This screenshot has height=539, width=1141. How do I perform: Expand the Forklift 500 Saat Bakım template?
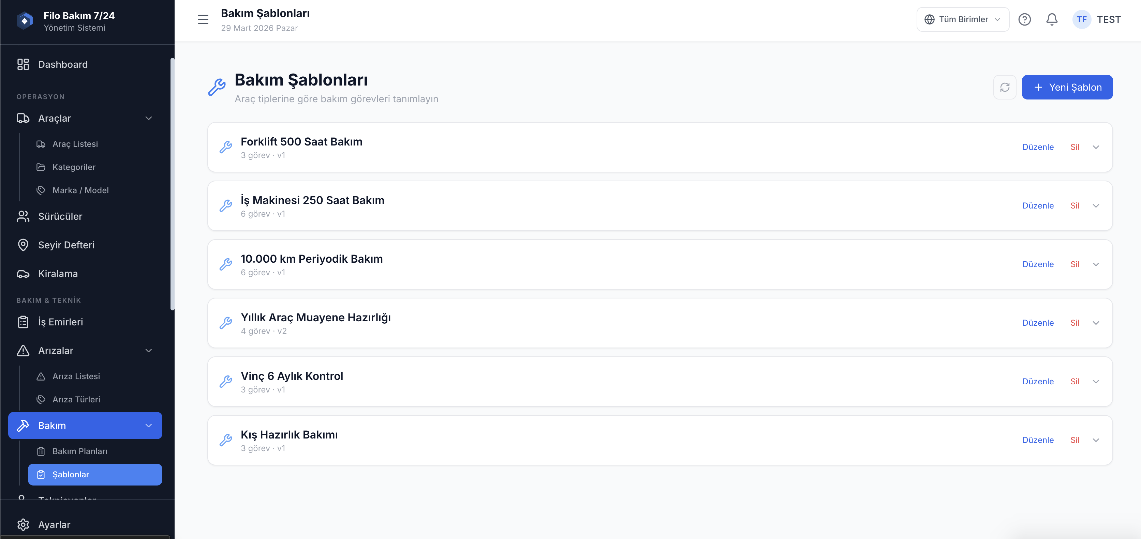point(1096,148)
